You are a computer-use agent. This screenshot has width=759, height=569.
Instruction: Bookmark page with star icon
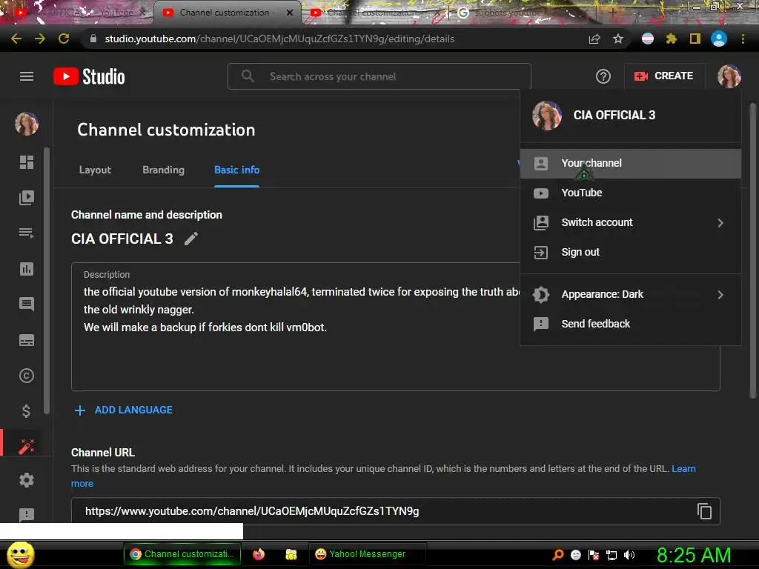(x=618, y=39)
